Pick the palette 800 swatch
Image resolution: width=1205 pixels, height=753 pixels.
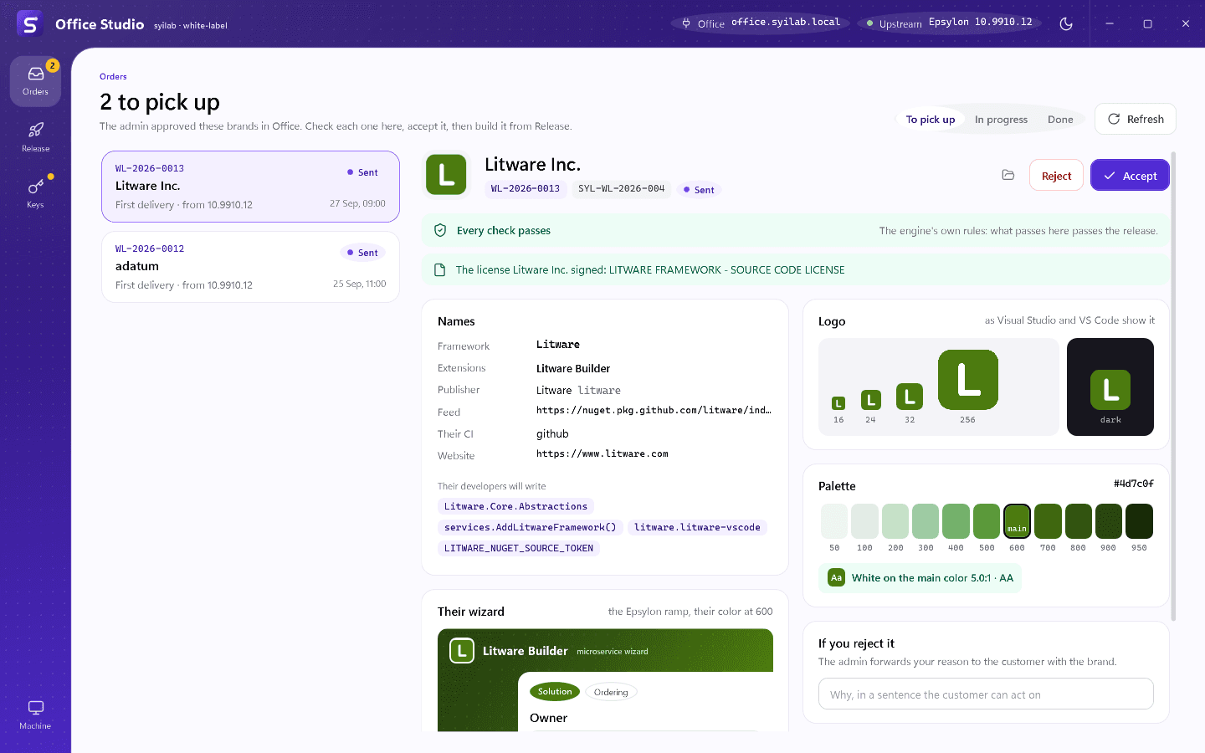[1078, 521]
